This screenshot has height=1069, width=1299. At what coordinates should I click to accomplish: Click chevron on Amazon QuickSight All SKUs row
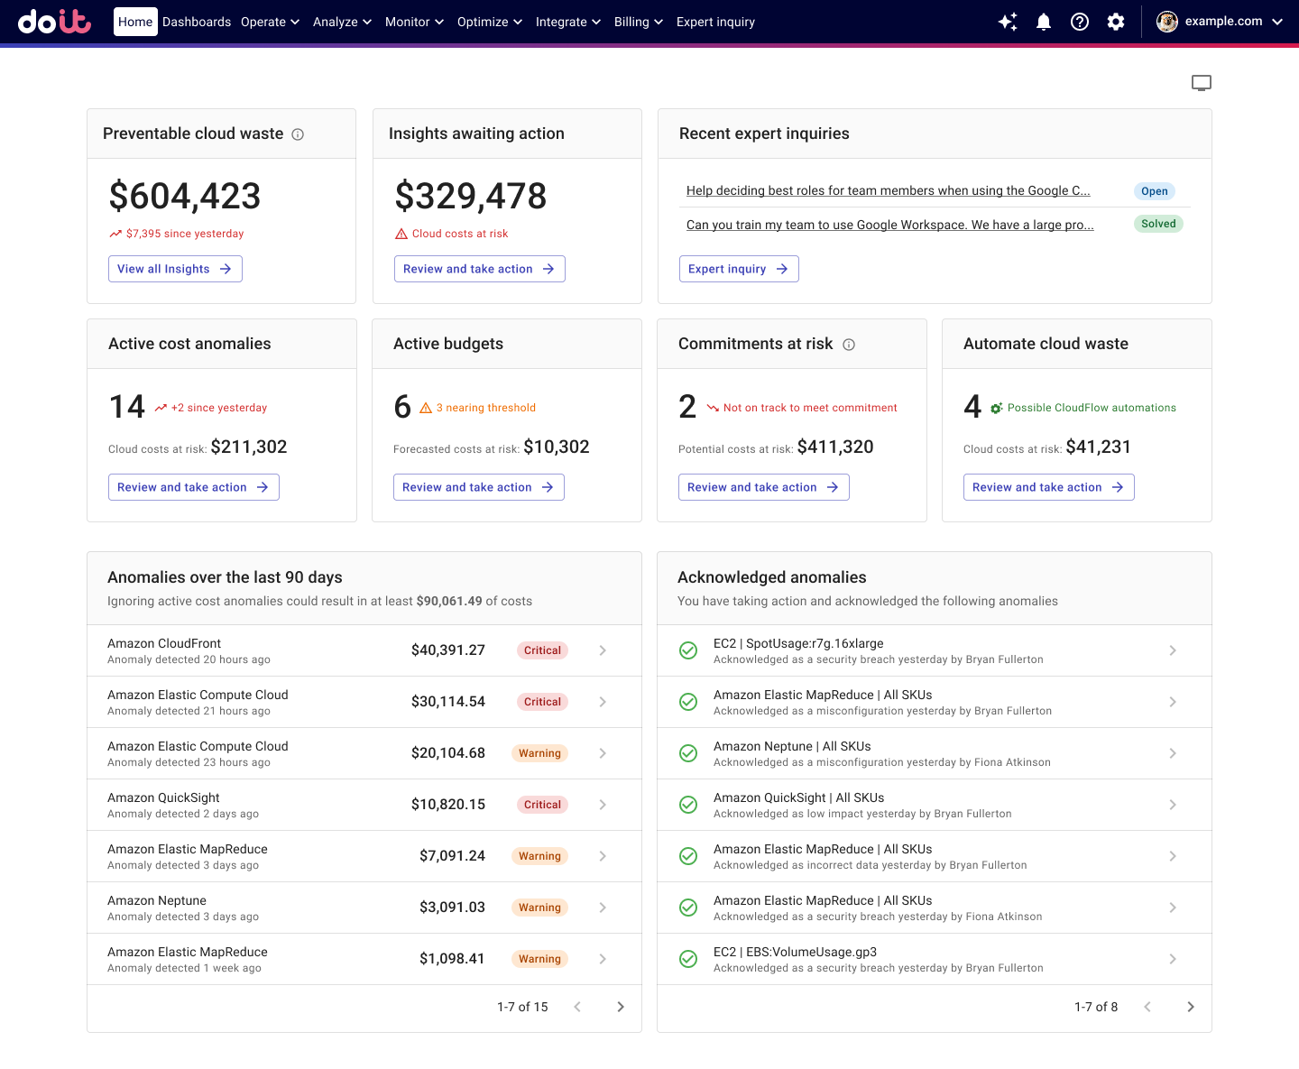pos(1173,805)
